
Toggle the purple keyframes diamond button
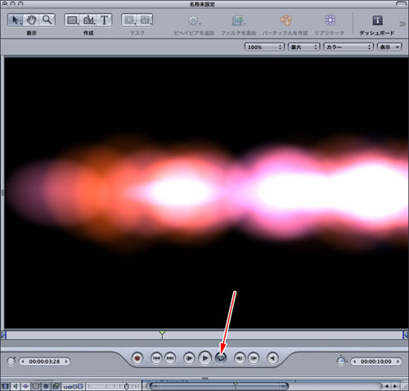(25, 386)
